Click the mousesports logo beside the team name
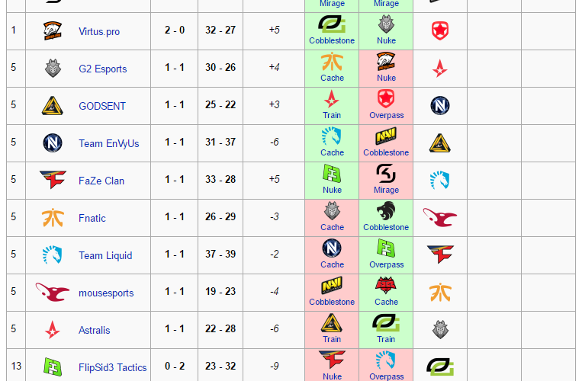582x381 pixels. click(53, 293)
